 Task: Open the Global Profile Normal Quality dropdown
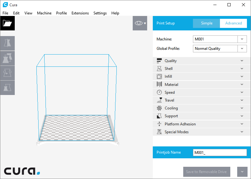pyautogui.click(x=220, y=49)
